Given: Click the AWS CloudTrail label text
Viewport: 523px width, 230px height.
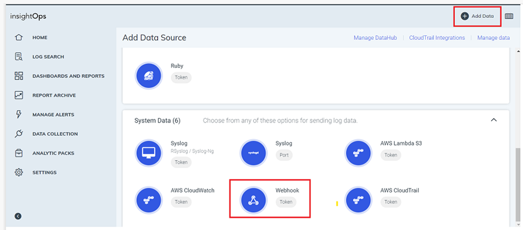Looking at the screenshot, I should coord(400,191).
